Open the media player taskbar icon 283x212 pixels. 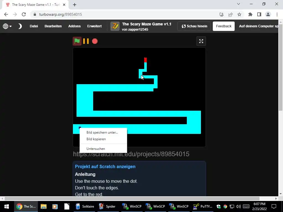(55, 206)
